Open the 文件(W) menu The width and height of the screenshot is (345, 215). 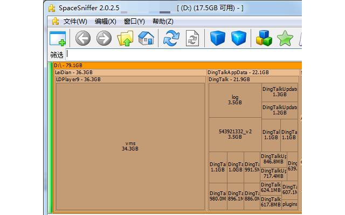point(75,21)
